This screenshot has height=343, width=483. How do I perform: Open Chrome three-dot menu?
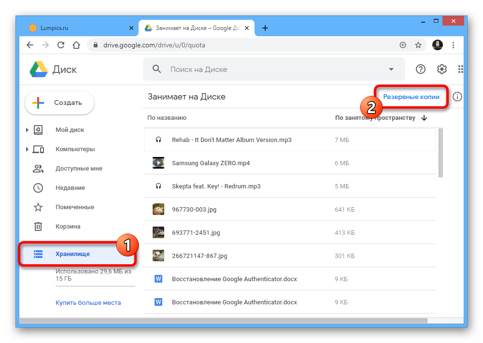tap(453, 45)
